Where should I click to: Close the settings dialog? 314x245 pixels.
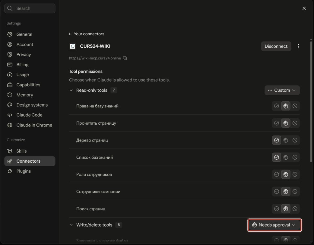(304, 8)
